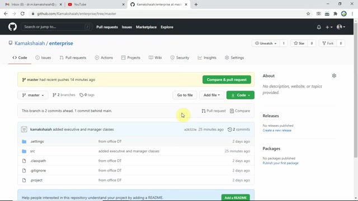Click Publish your first package link
Screen dimensions: 358x201
click(280, 163)
